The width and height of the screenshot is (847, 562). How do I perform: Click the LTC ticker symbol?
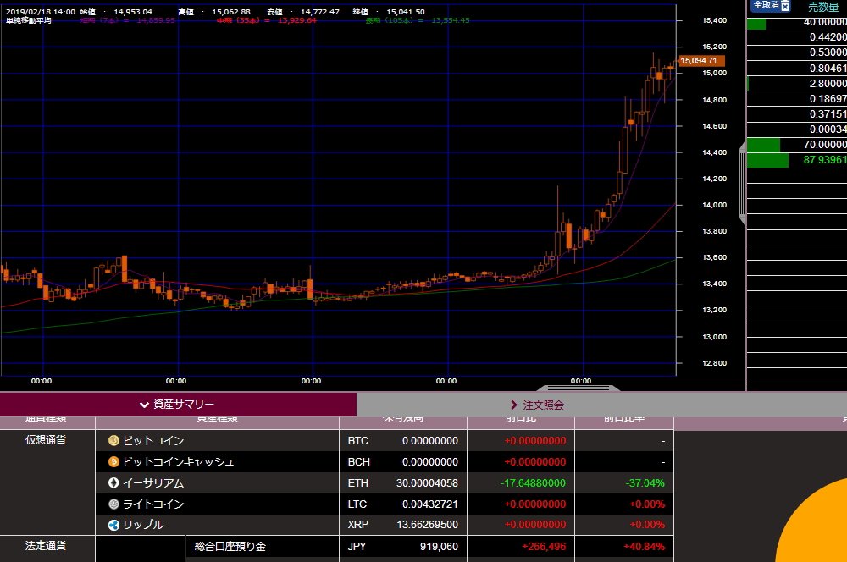pos(357,504)
